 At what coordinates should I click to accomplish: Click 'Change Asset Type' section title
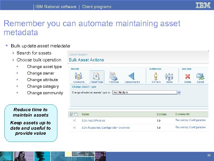(84, 87)
